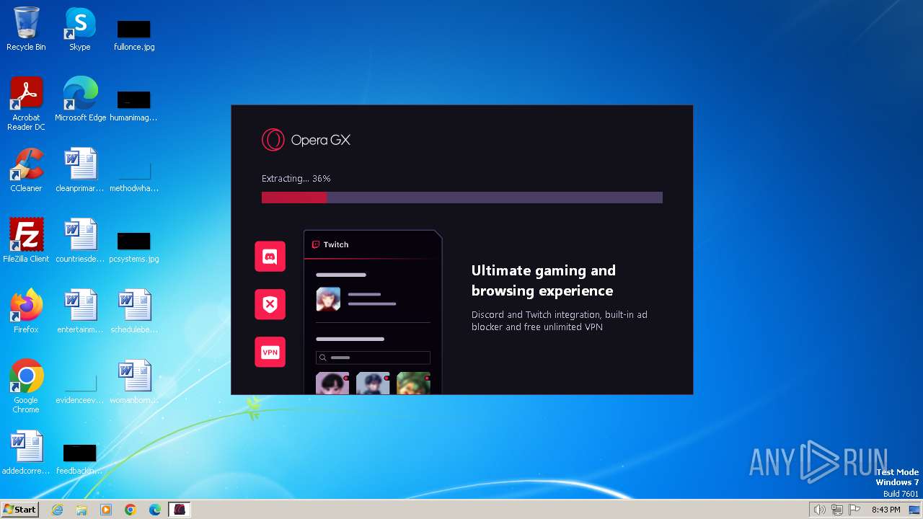Click the Twitch tab in preview panel
923x519 pixels.
330,244
